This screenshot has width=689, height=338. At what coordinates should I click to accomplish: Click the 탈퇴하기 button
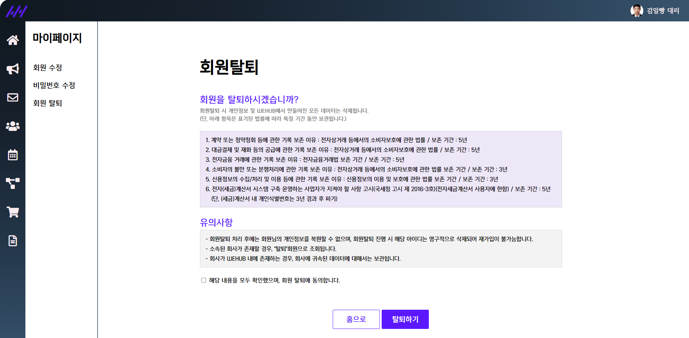(x=405, y=319)
